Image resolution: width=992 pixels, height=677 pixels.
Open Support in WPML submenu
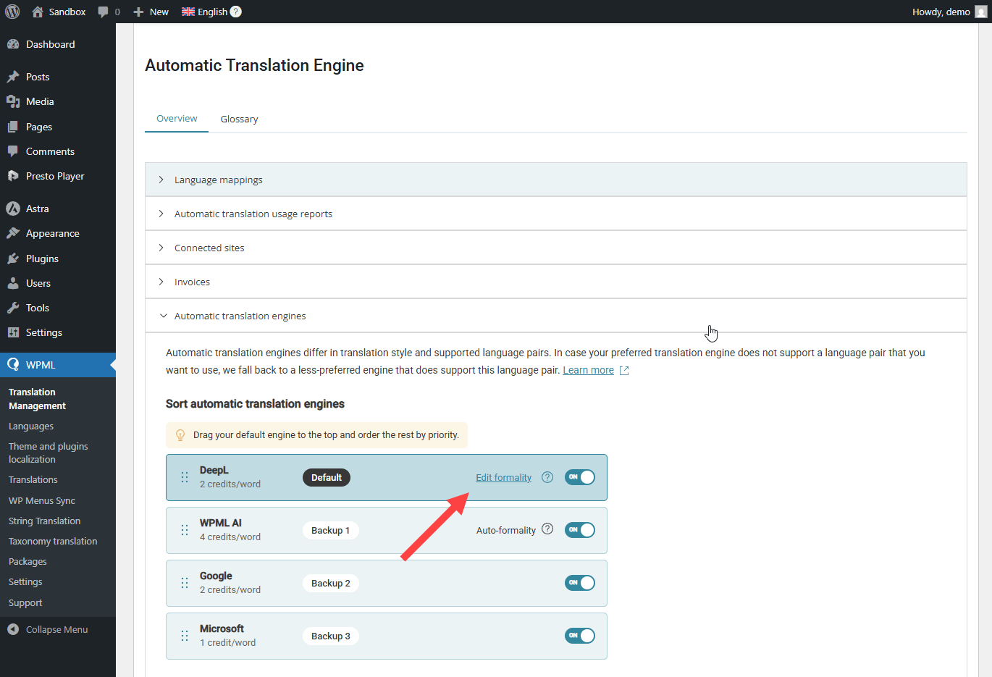25,602
